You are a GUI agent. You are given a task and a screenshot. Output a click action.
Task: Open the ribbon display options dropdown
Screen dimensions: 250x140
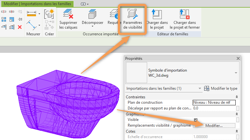pyautogui.click(x=85, y=4)
